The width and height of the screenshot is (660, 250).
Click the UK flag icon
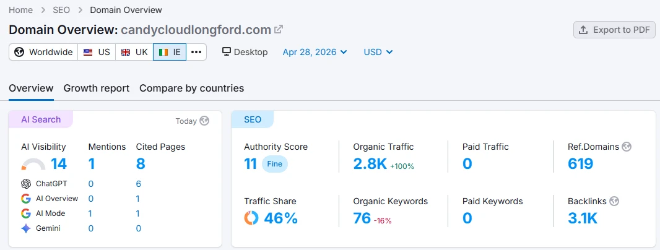pyautogui.click(x=126, y=52)
